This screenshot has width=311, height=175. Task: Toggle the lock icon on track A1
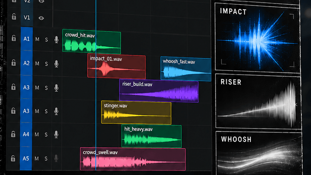(14, 38)
